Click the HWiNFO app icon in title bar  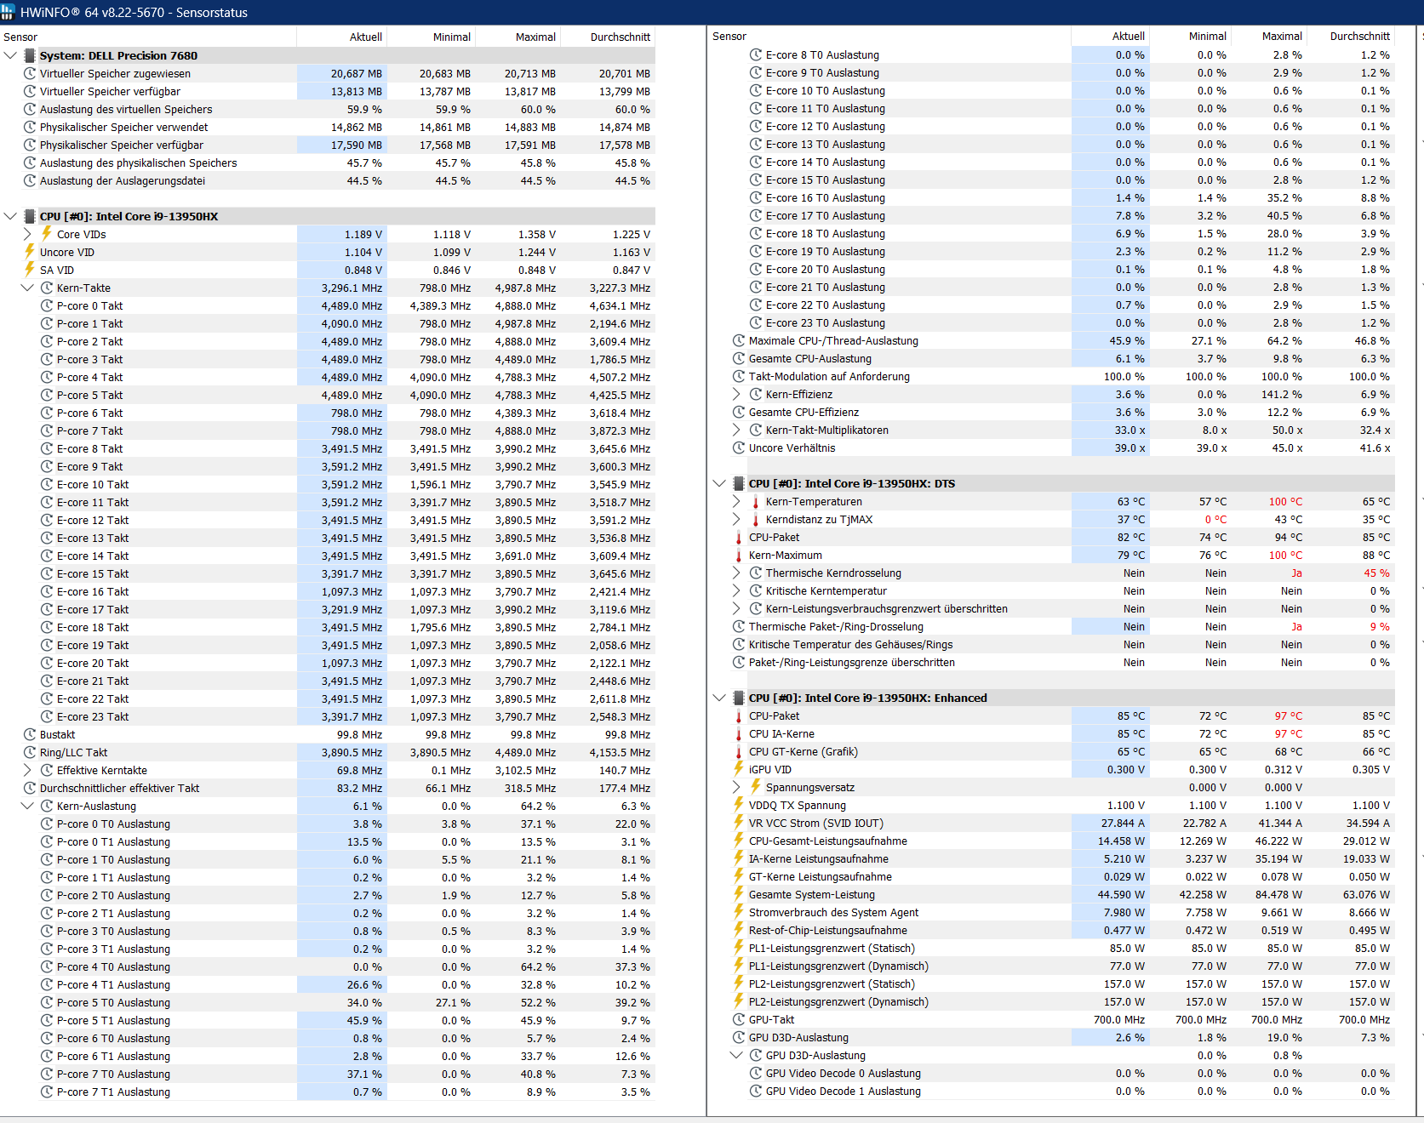pos(9,12)
